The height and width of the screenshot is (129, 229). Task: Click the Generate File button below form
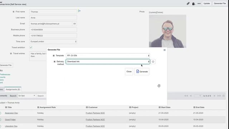click(x=6, y=65)
